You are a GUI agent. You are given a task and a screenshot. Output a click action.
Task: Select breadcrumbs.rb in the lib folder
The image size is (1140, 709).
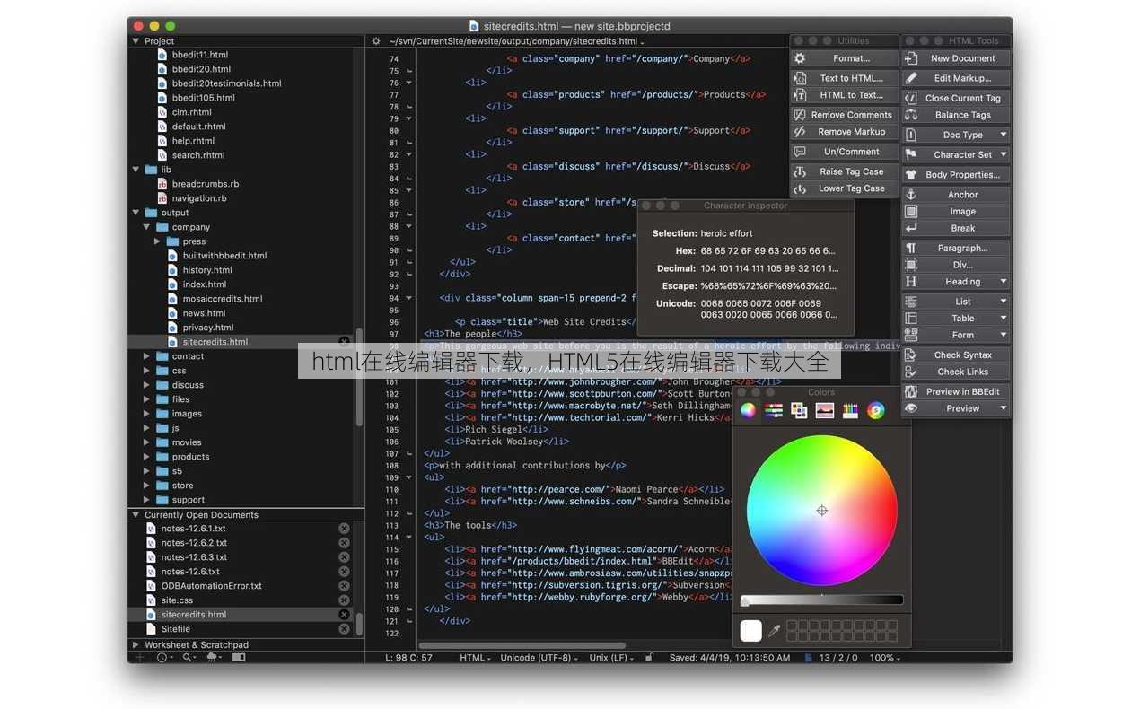pos(205,184)
